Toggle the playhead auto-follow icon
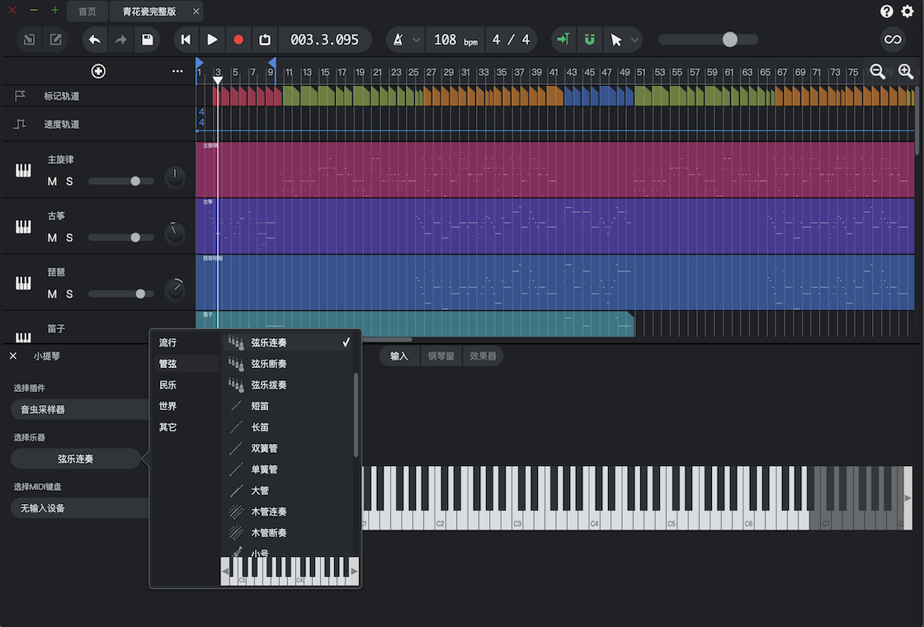 point(563,39)
